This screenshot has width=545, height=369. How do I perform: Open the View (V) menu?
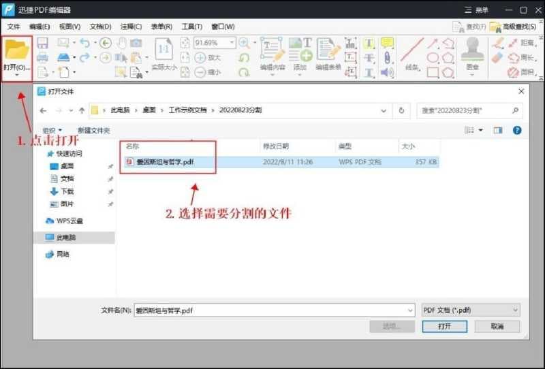tap(69, 27)
